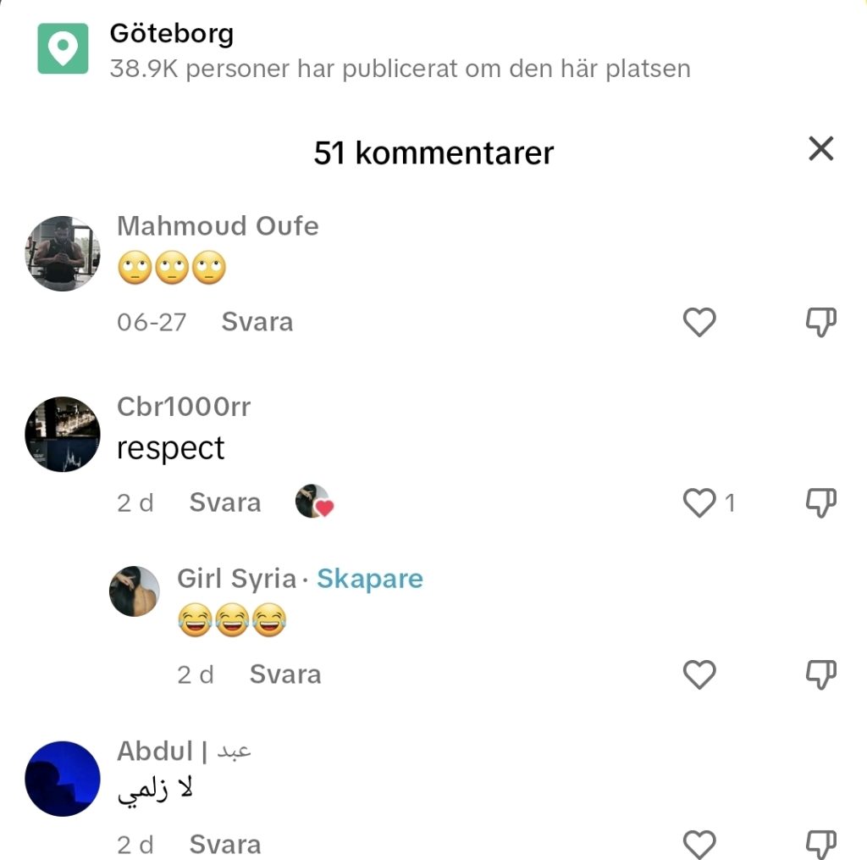The height and width of the screenshot is (860, 867).
Task: Dislike Cbr1000rr's respect comment
Action: pos(820,502)
